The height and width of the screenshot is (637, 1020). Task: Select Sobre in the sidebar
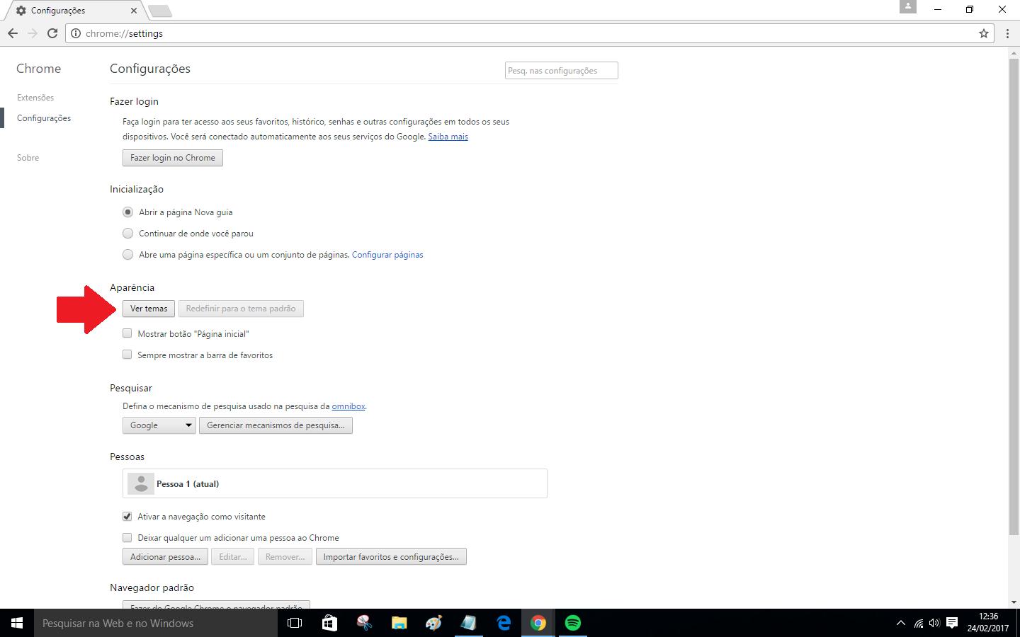click(28, 157)
